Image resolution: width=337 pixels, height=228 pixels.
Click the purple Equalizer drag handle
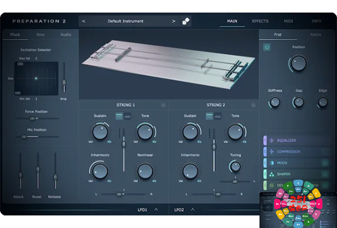point(265,140)
